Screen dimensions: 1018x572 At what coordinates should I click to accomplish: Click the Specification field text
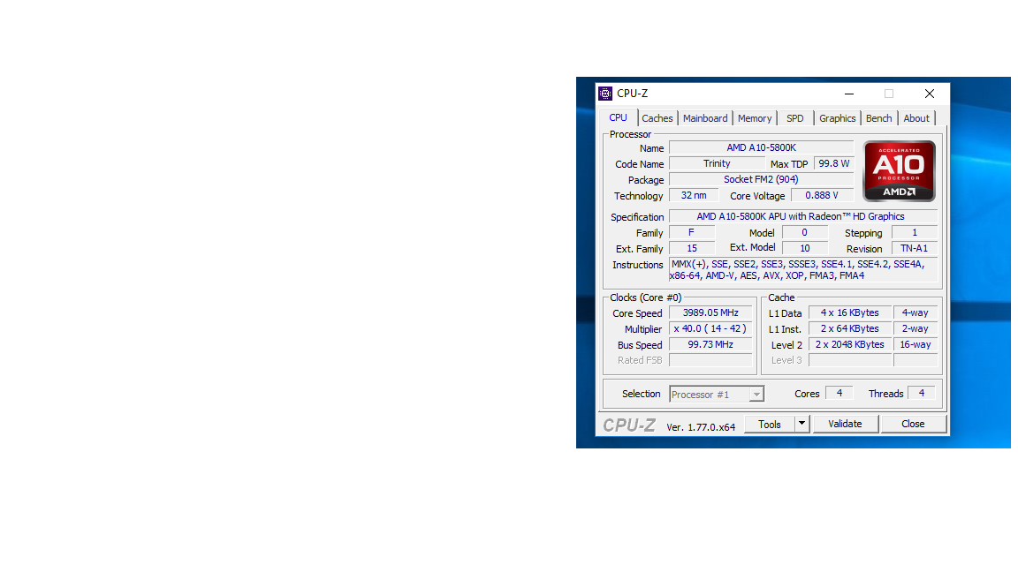point(803,216)
